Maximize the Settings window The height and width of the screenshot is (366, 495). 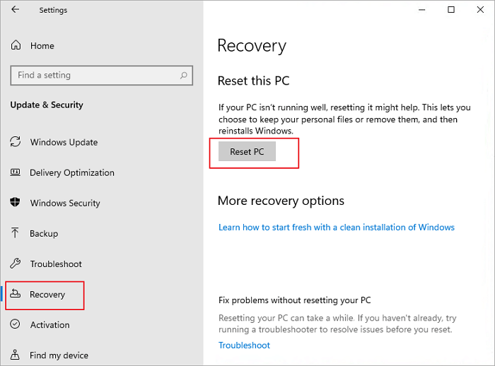[451, 10]
